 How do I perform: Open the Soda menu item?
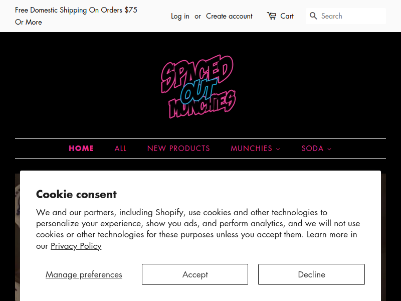312,148
